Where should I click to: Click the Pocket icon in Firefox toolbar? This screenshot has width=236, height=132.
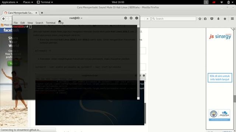click(x=212, y=19)
